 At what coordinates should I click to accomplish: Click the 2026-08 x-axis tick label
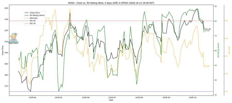140,98
